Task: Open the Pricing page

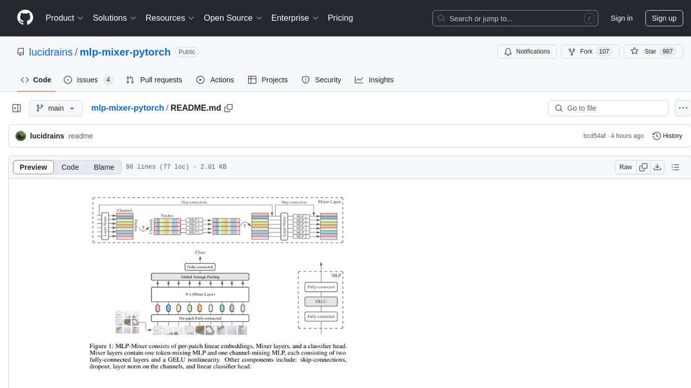Action: (x=340, y=18)
